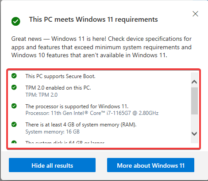The width and height of the screenshot is (208, 181).
Task: Click the processor supported green check icon
Action: (14, 106)
